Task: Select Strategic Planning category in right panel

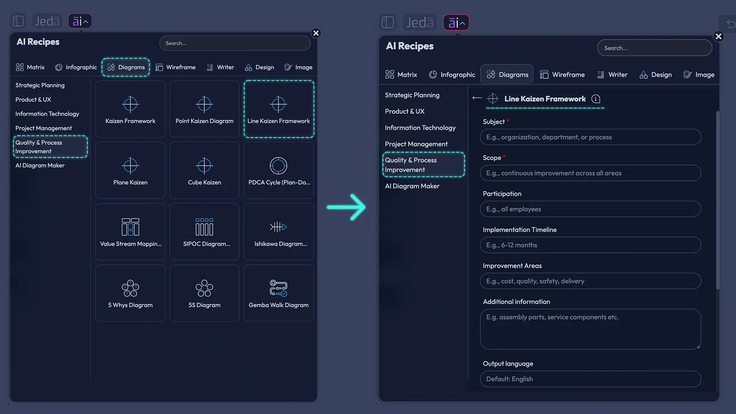Action: point(412,95)
